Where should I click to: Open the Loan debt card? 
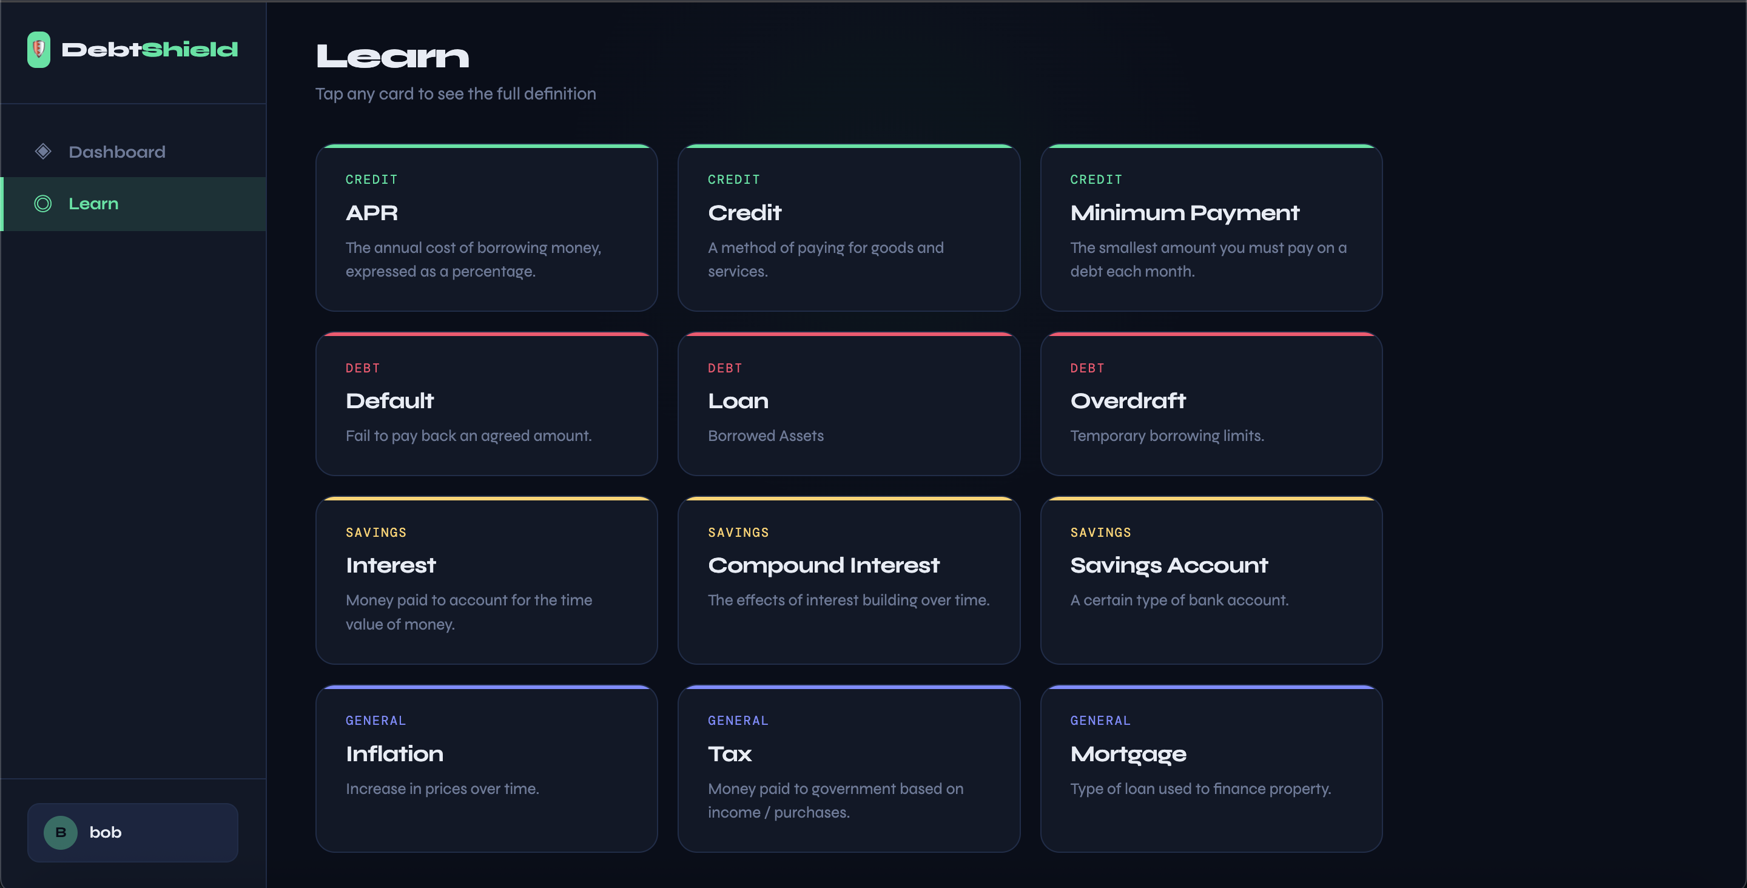[x=849, y=405]
